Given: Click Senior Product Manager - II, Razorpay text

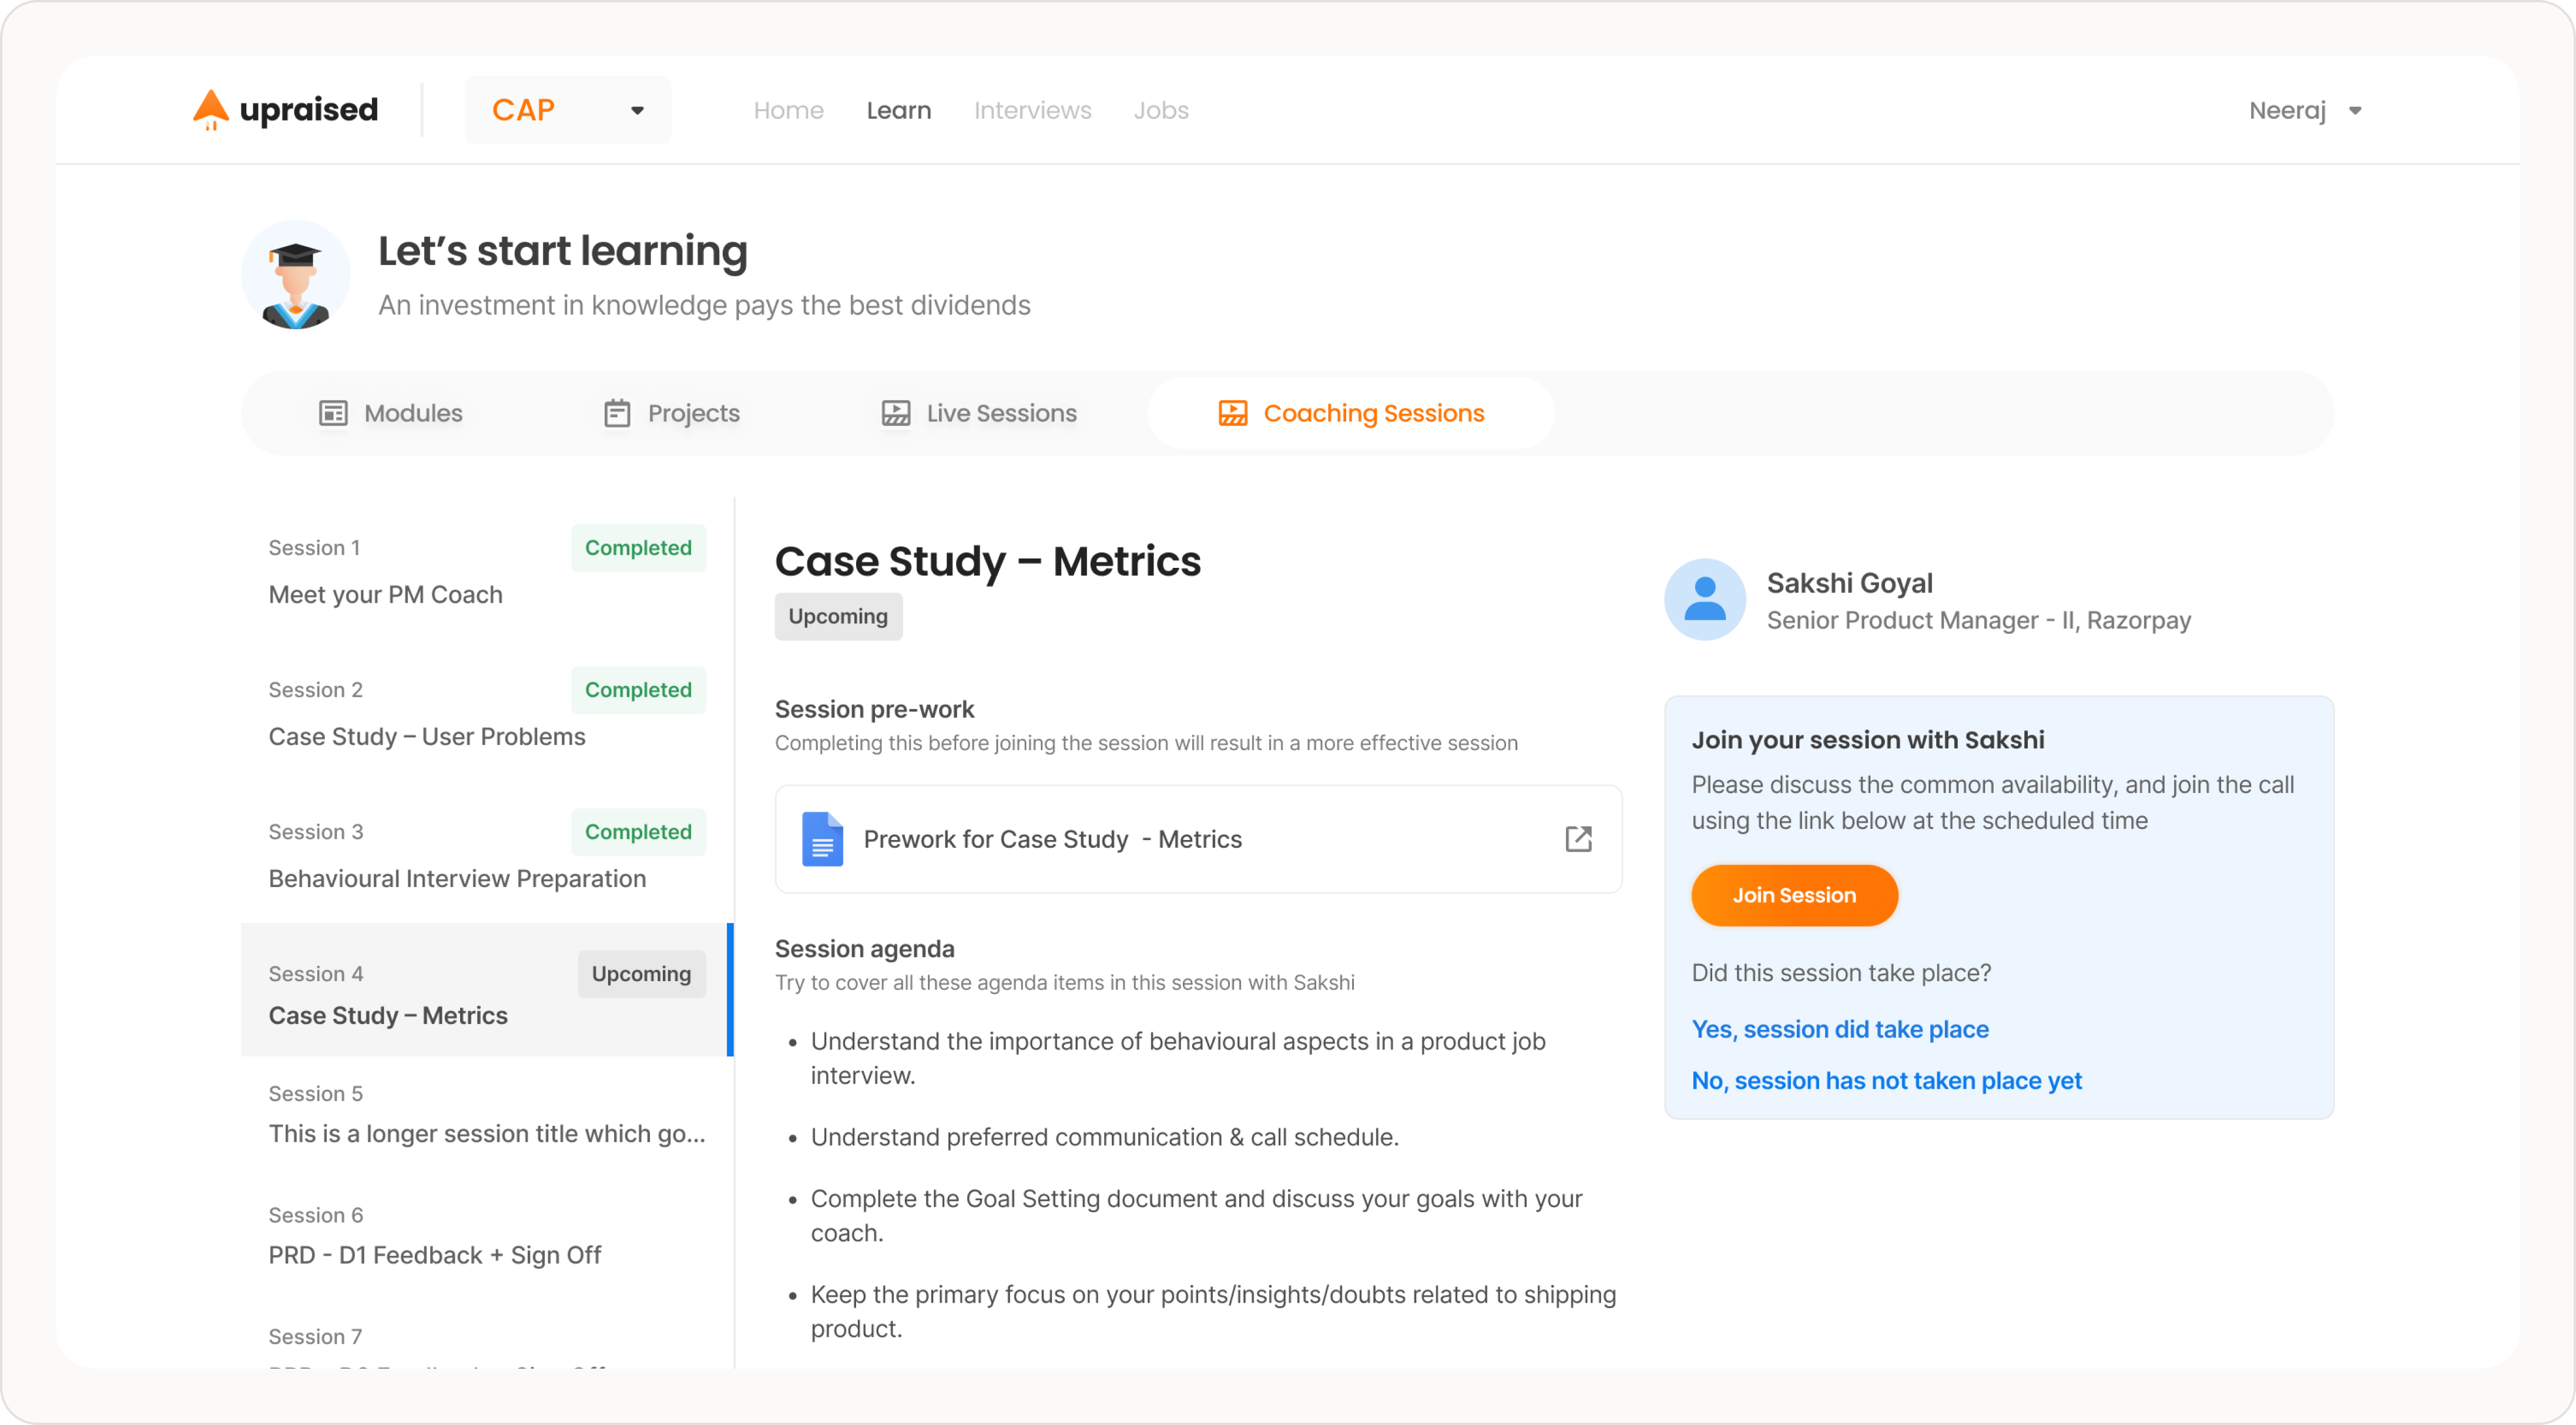Looking at the screenshot, I should (1978, 620).
